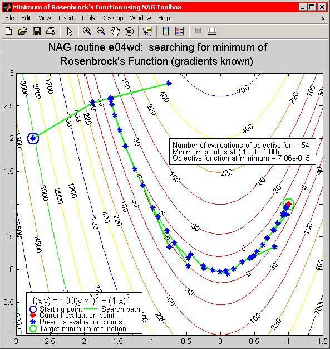
Task: Click the window title bar text
Action: (97, 7)
